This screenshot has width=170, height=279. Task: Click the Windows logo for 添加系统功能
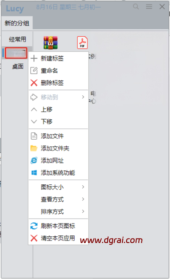tap(34, 172)
